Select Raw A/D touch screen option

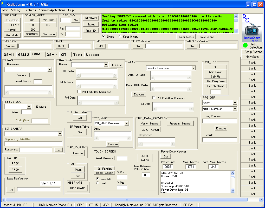97,179
